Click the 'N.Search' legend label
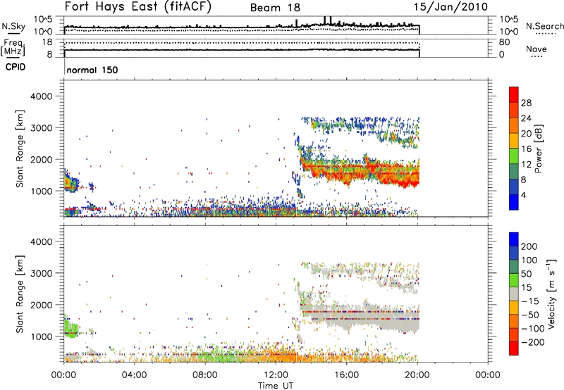Screen dimensions: 564x390 (544, 26)
